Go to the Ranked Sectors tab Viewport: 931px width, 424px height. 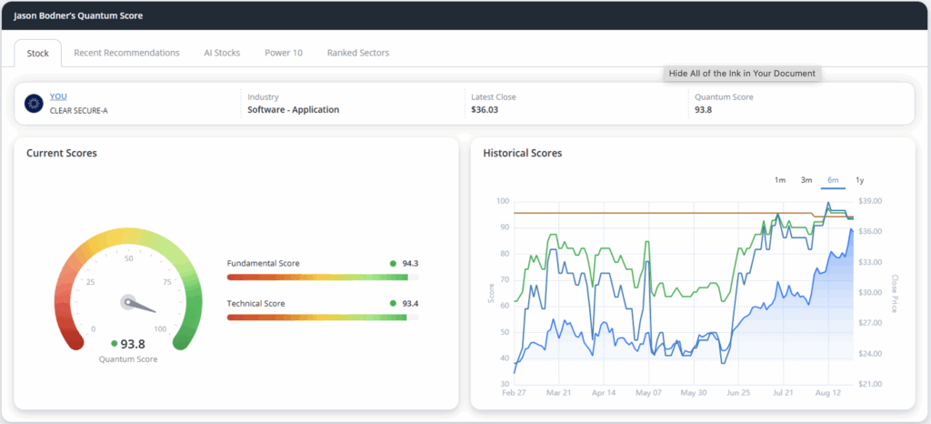point(358,53)
